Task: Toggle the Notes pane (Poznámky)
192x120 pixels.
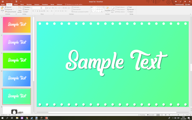Action: (142, 115)
